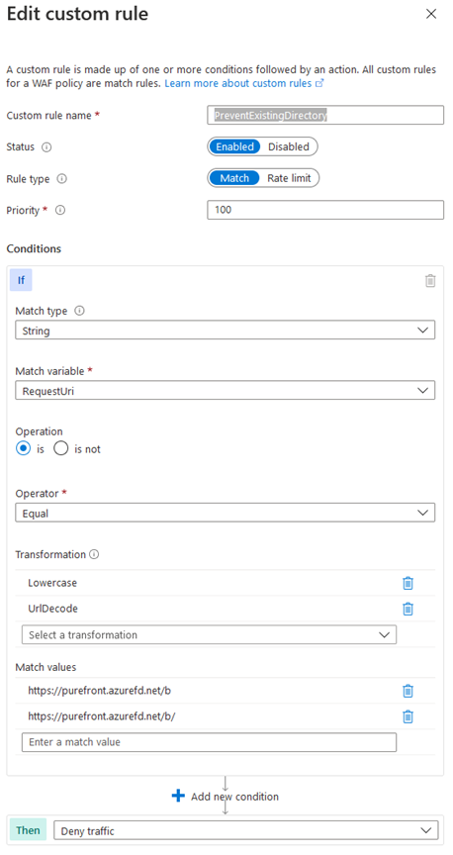Set status to Disabled

click(289, 146)
